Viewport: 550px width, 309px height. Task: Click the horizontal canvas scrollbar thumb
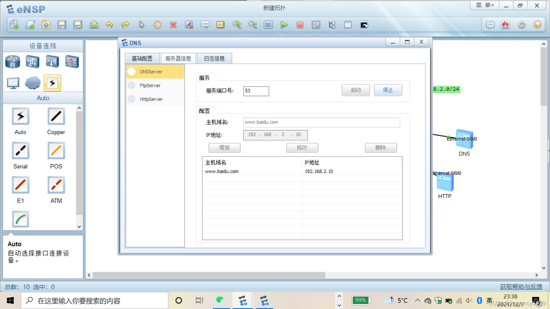[209, 275]
